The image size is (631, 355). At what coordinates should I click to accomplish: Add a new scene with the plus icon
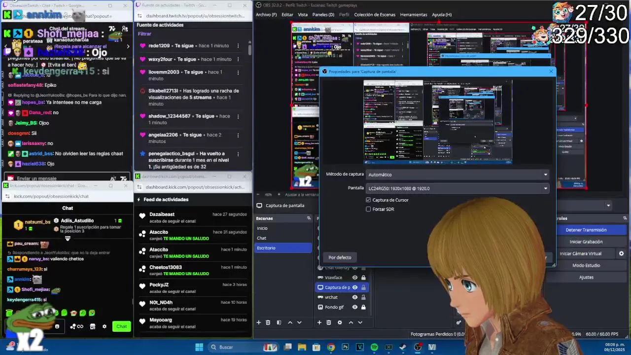(x=258, y=322)
